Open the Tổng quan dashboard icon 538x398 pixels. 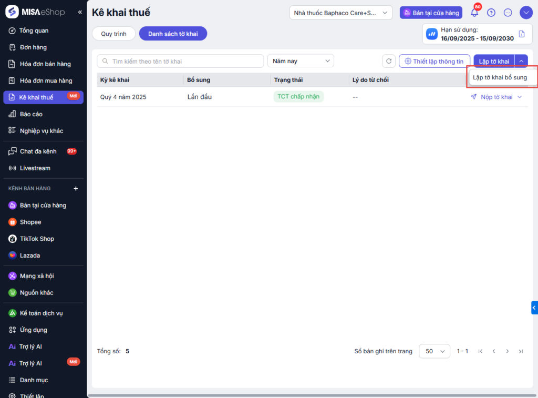click(12, 30)
